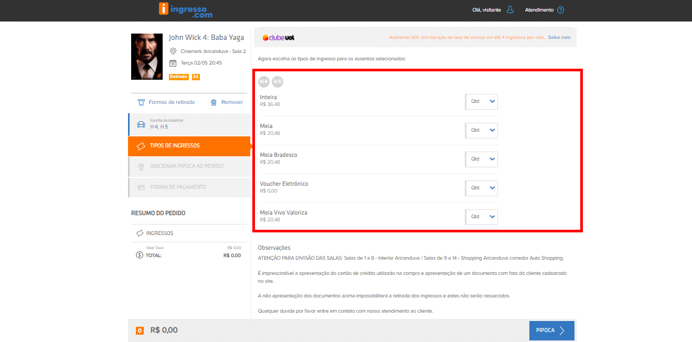Click the H5 seat badge
Image resolution: width=692 pixels, height=342 pixels.
277,81
